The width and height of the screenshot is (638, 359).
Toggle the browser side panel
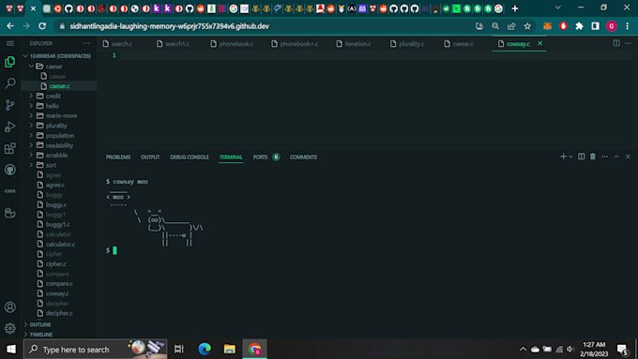click(595, 26)
